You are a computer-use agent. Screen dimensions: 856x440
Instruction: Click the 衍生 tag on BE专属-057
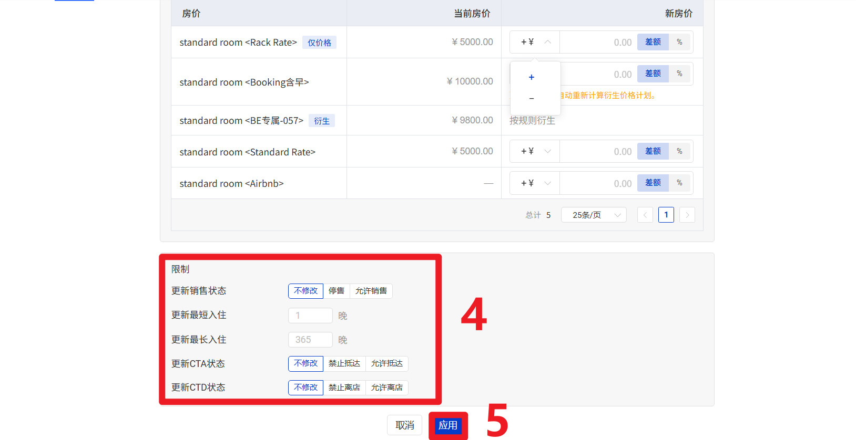pos(322,121)
